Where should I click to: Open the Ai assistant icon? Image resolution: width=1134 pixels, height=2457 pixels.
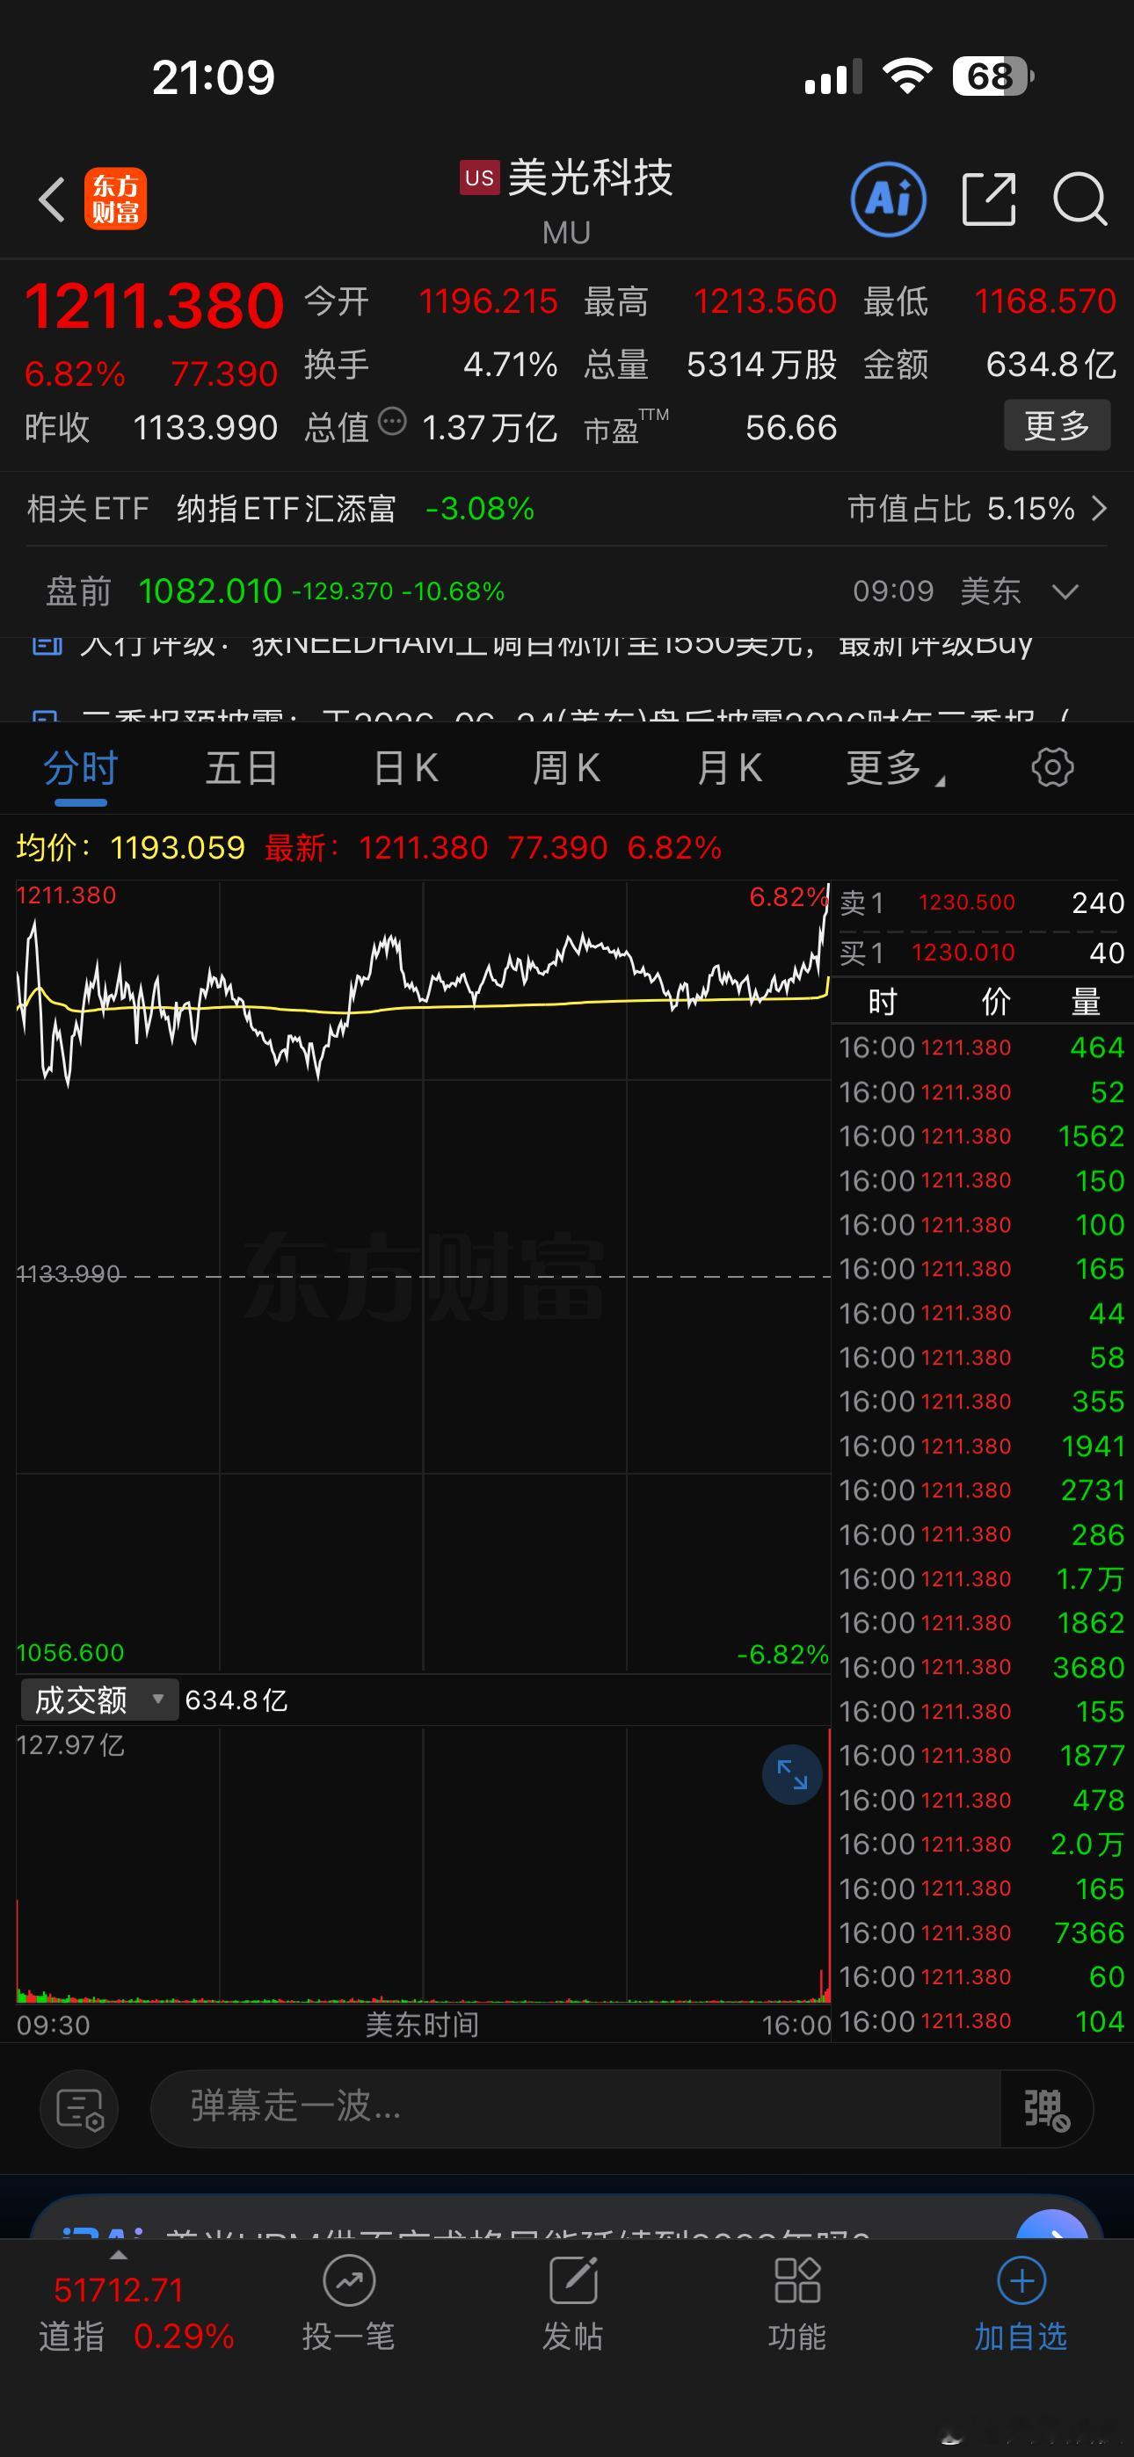(x=888, y=199)
